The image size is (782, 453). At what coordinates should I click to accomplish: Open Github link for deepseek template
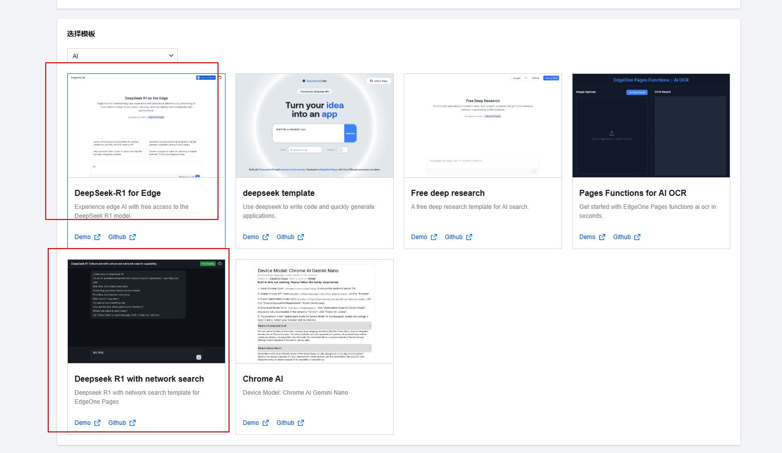pyautogui.click(x=285, y=237)
